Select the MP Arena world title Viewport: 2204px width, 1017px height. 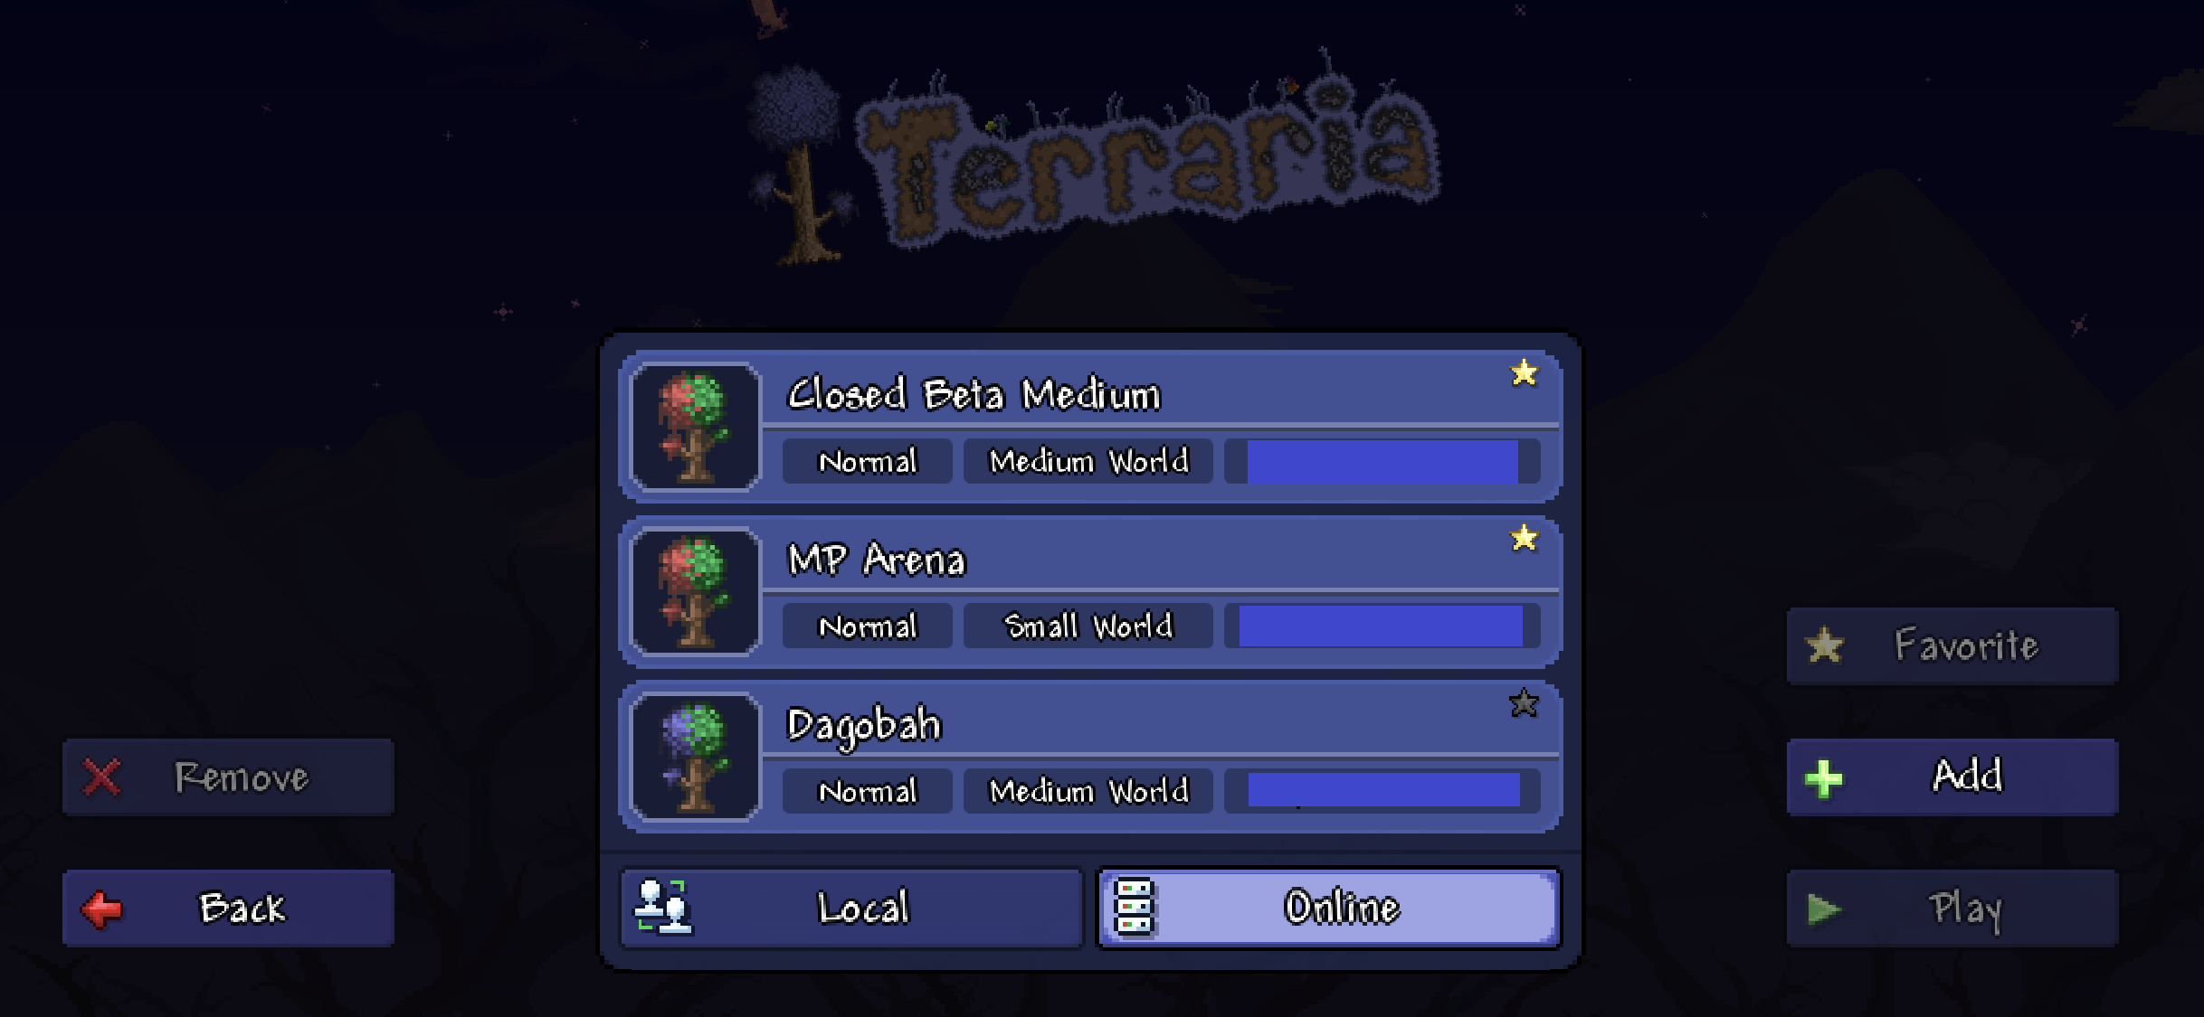pos(877,560)
